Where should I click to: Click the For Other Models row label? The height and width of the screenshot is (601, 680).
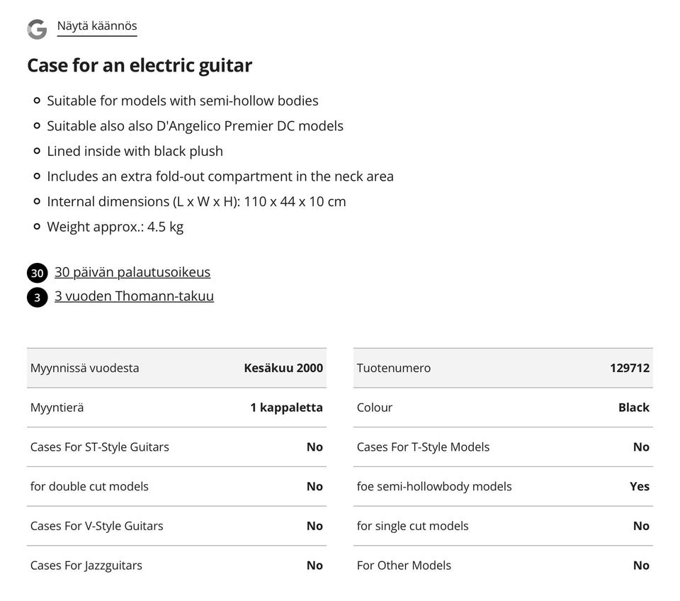[404, 566]
